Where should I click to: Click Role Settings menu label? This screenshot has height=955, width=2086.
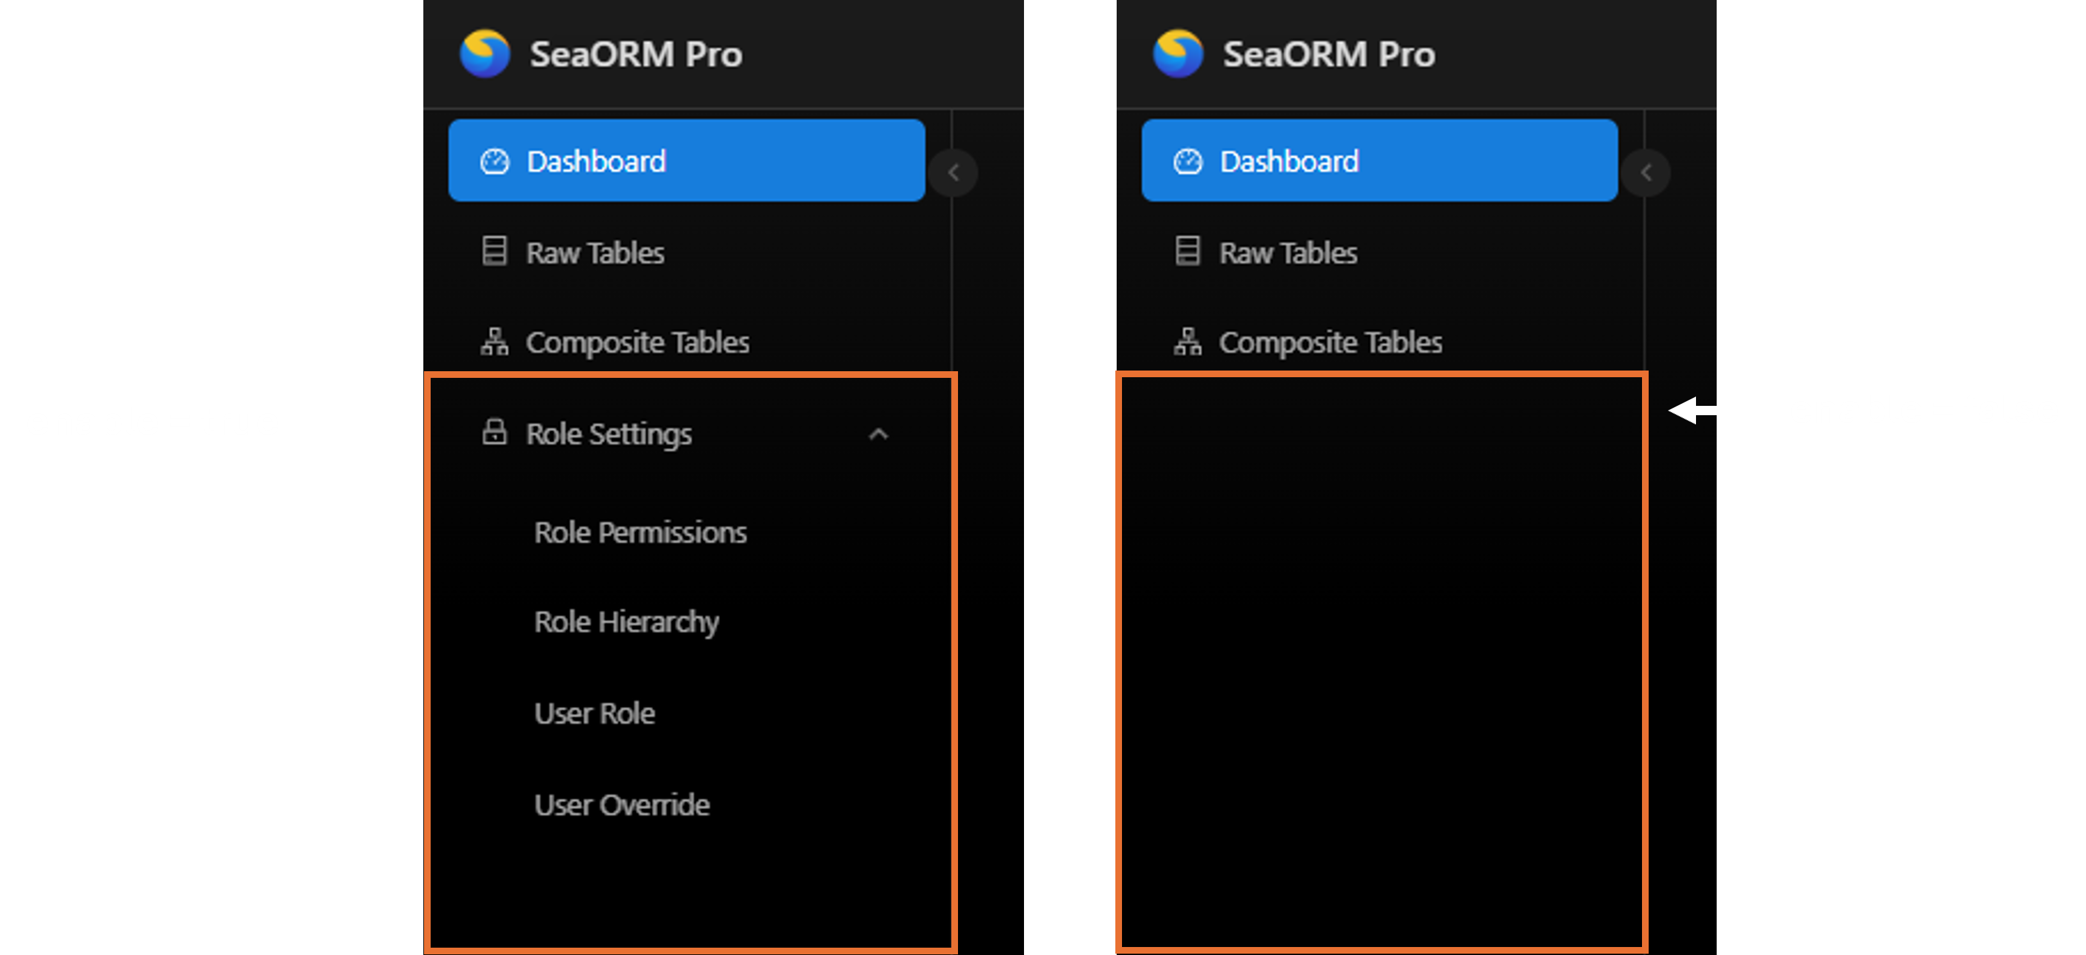coord(609,434)
